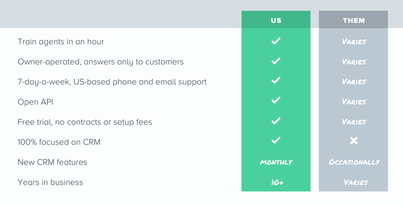The height and width of the screenshot is (206, 403).
Task: Click the 100% focused on CRM checkmark
Action: (276, 140)
